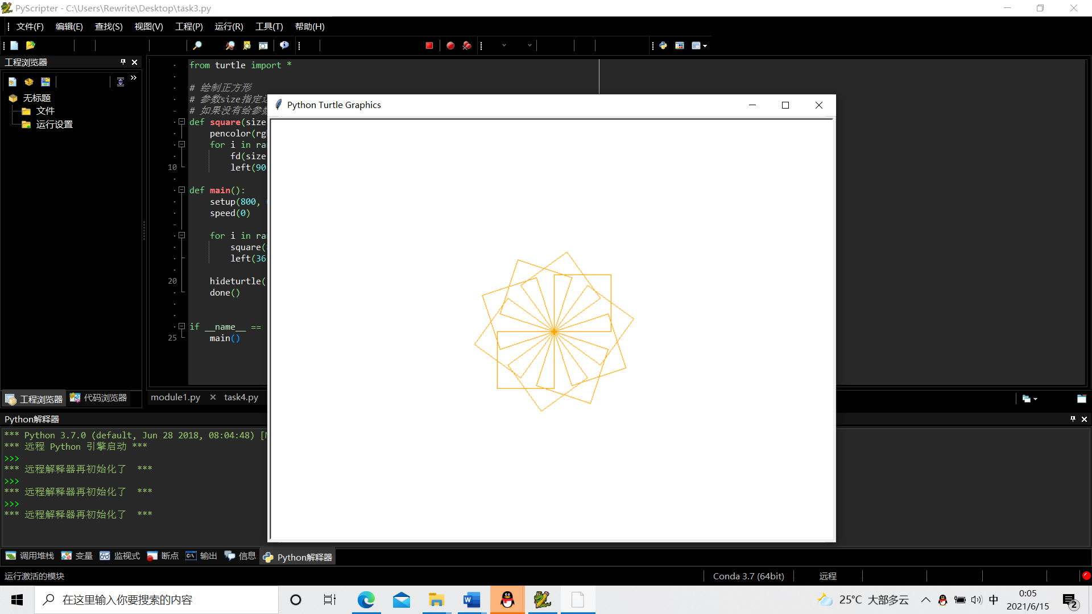Toggle the pin on 工程浏览器 panel
Viewport: 1092px width, 614px height.
[123, 62]
